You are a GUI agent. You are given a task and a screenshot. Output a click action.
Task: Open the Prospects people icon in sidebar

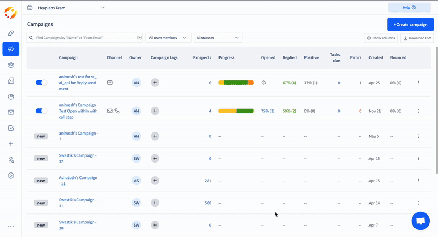tap(11, 65)
